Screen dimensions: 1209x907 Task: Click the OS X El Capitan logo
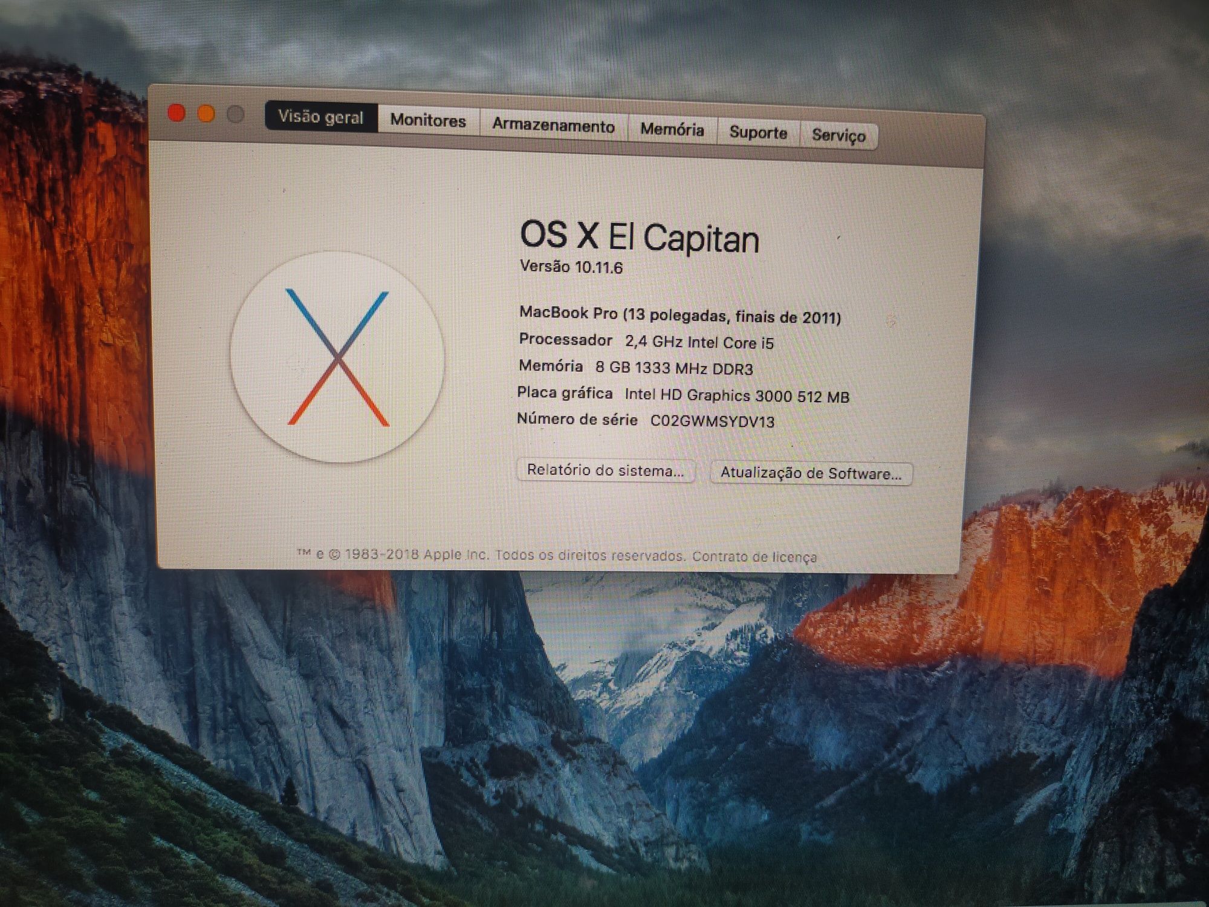(337, 357)
